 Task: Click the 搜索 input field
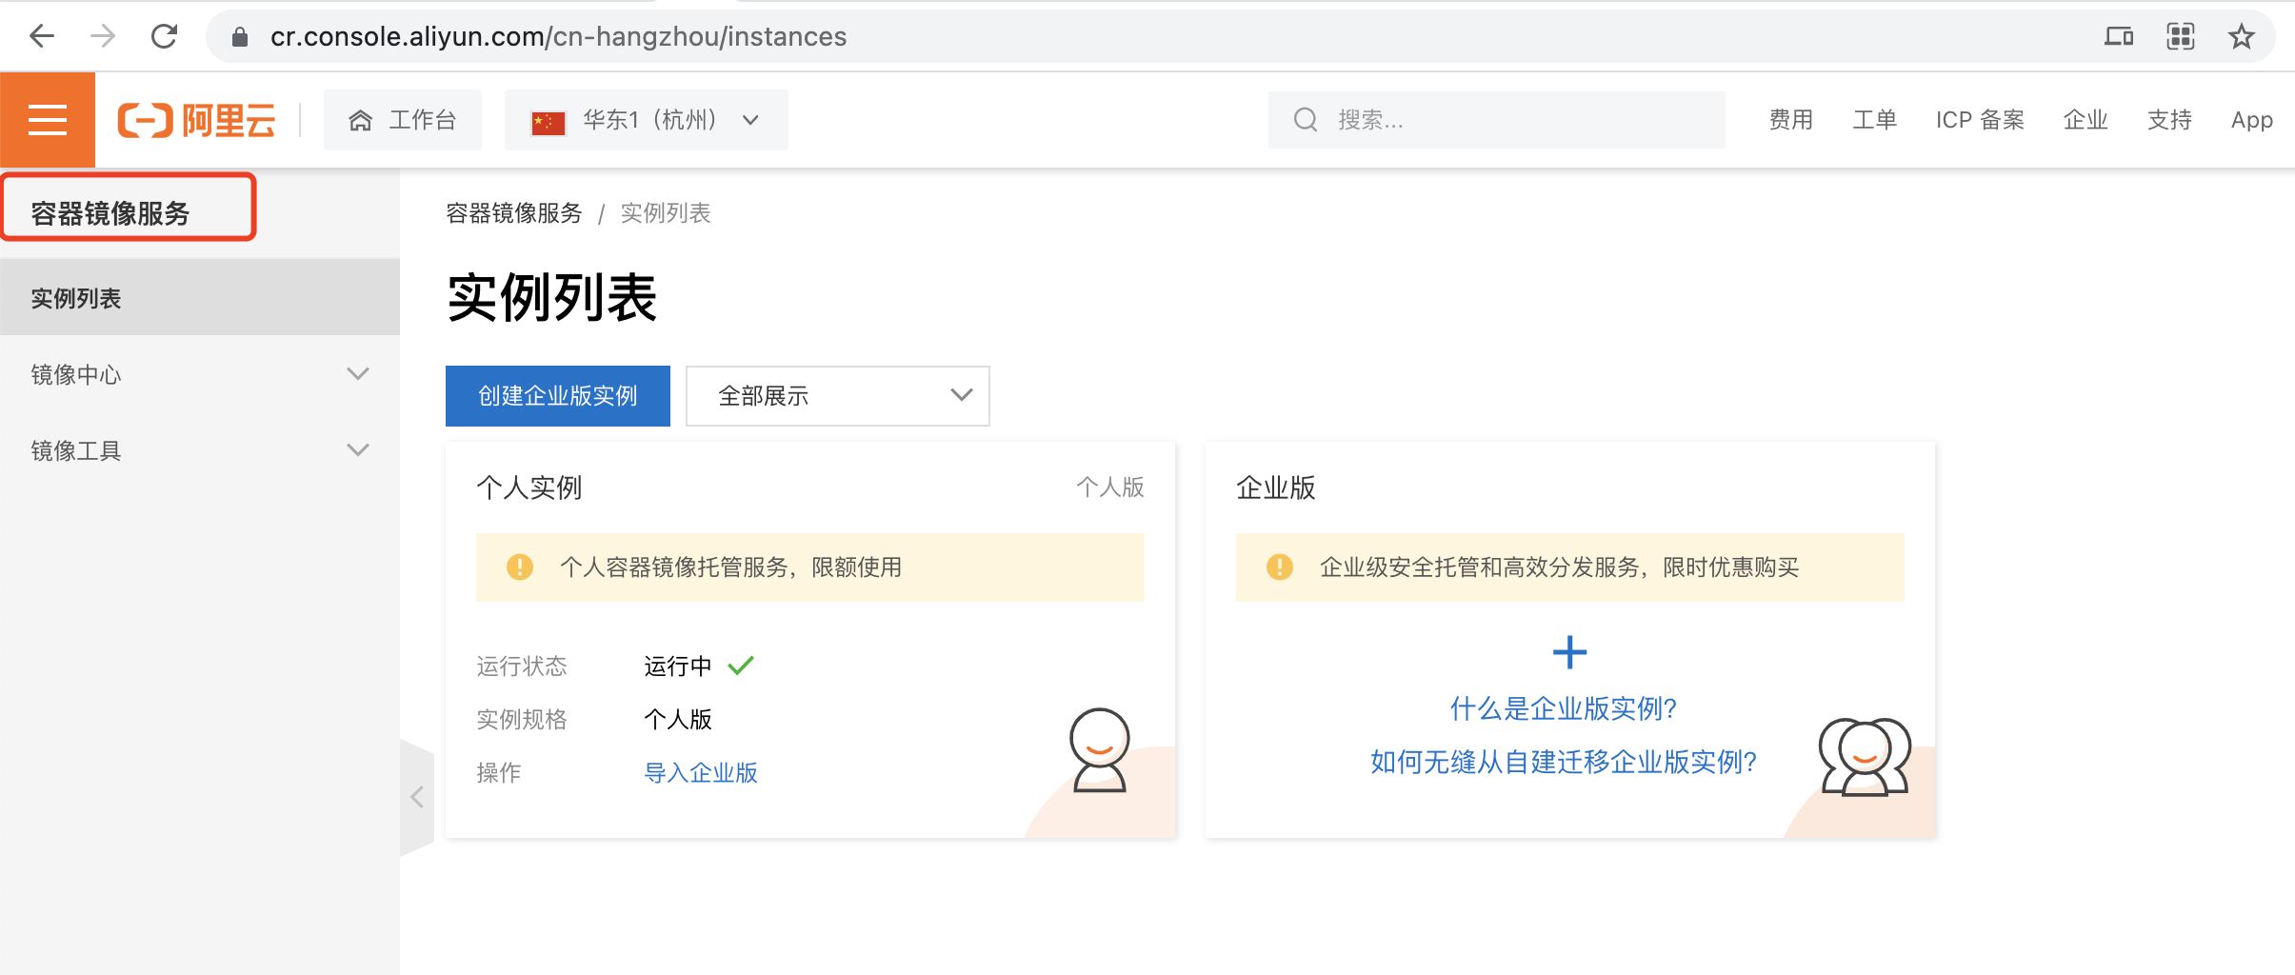[x=1514, y=120]
